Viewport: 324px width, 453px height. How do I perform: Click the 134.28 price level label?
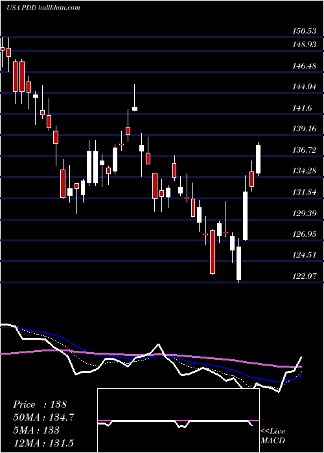pos(304,171)
